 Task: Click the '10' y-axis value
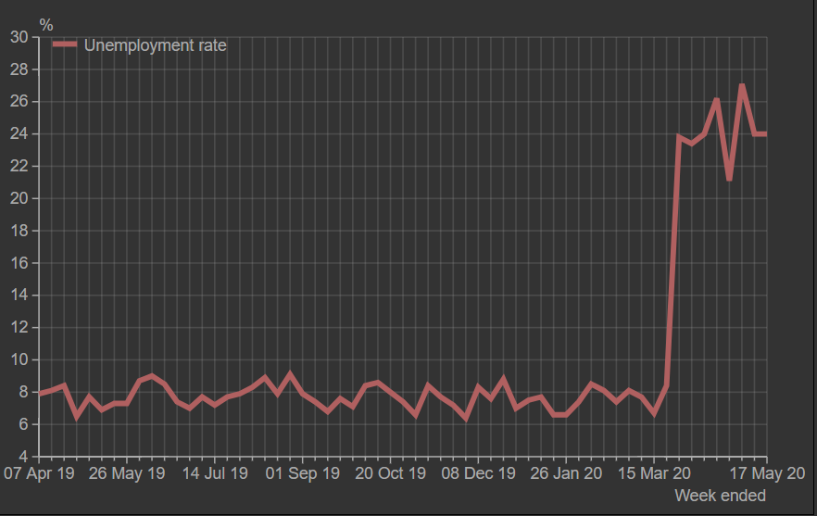point(19,360)
